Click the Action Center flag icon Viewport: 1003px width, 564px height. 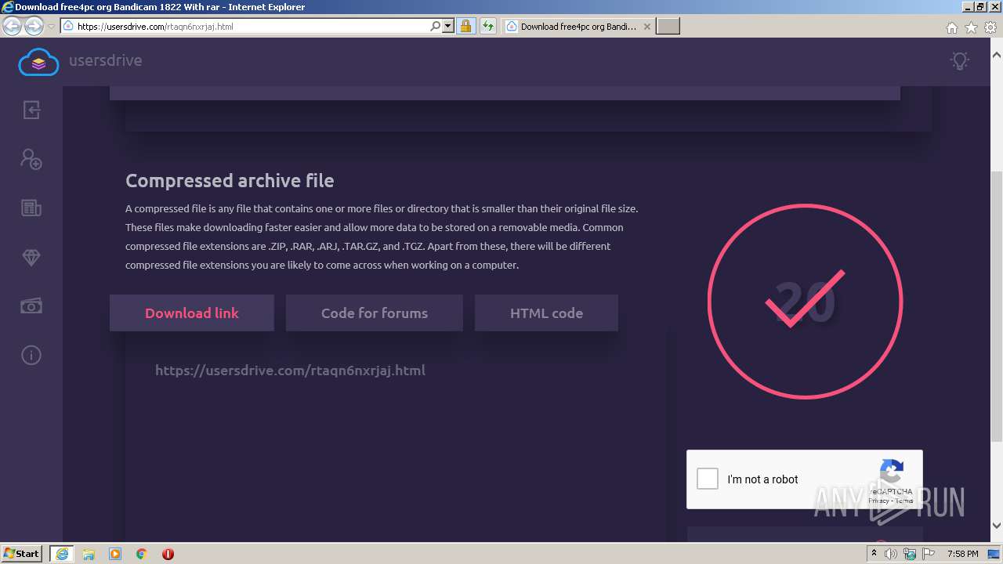click(x=929, y=554)
